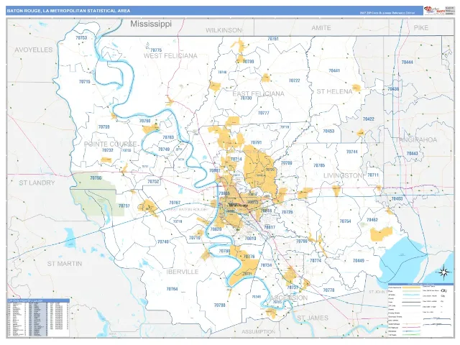Click the POINTE COUPEE parish label
460x345 pixels.
(x=110, y=144)
